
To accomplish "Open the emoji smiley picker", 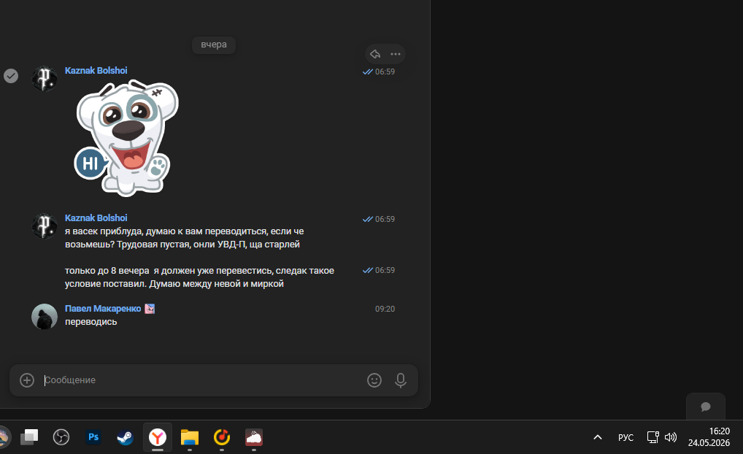I will click(x=374, y=380).
